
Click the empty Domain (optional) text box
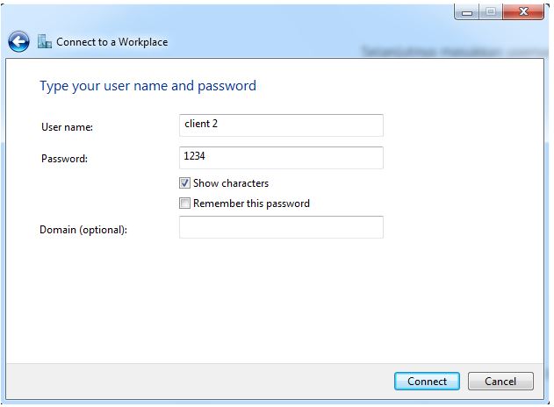281,227
